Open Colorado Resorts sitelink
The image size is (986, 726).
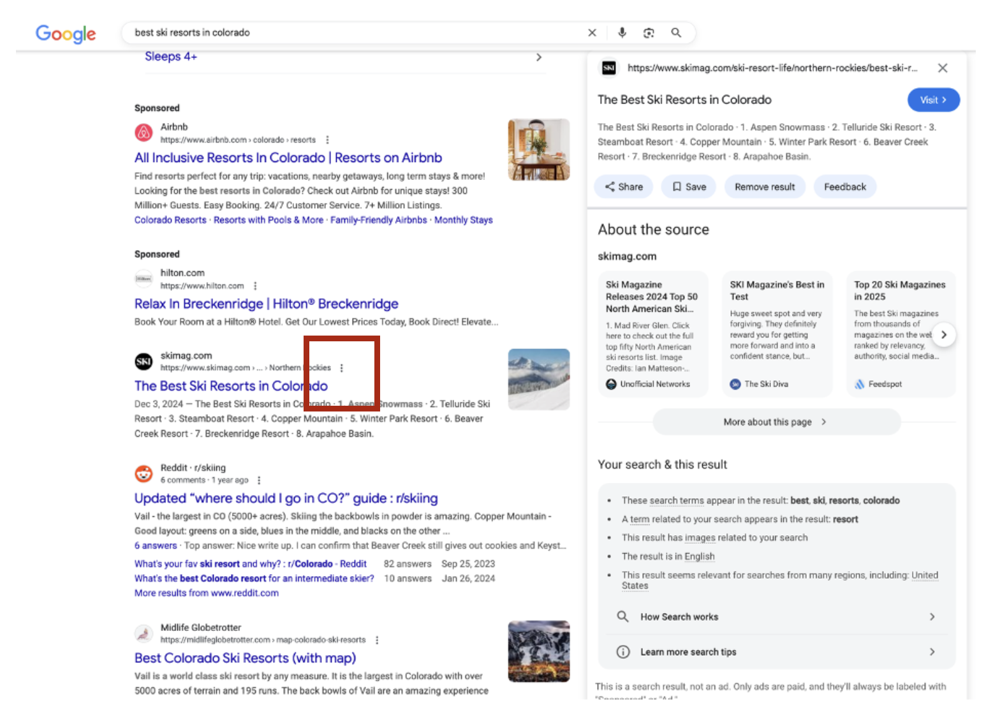coord(170,220)
